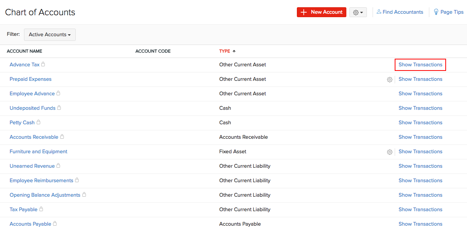Click the Page Tips lightbulb icon
Image resolution: width=467 pixels, height=231 pixels.
(436, 12)
